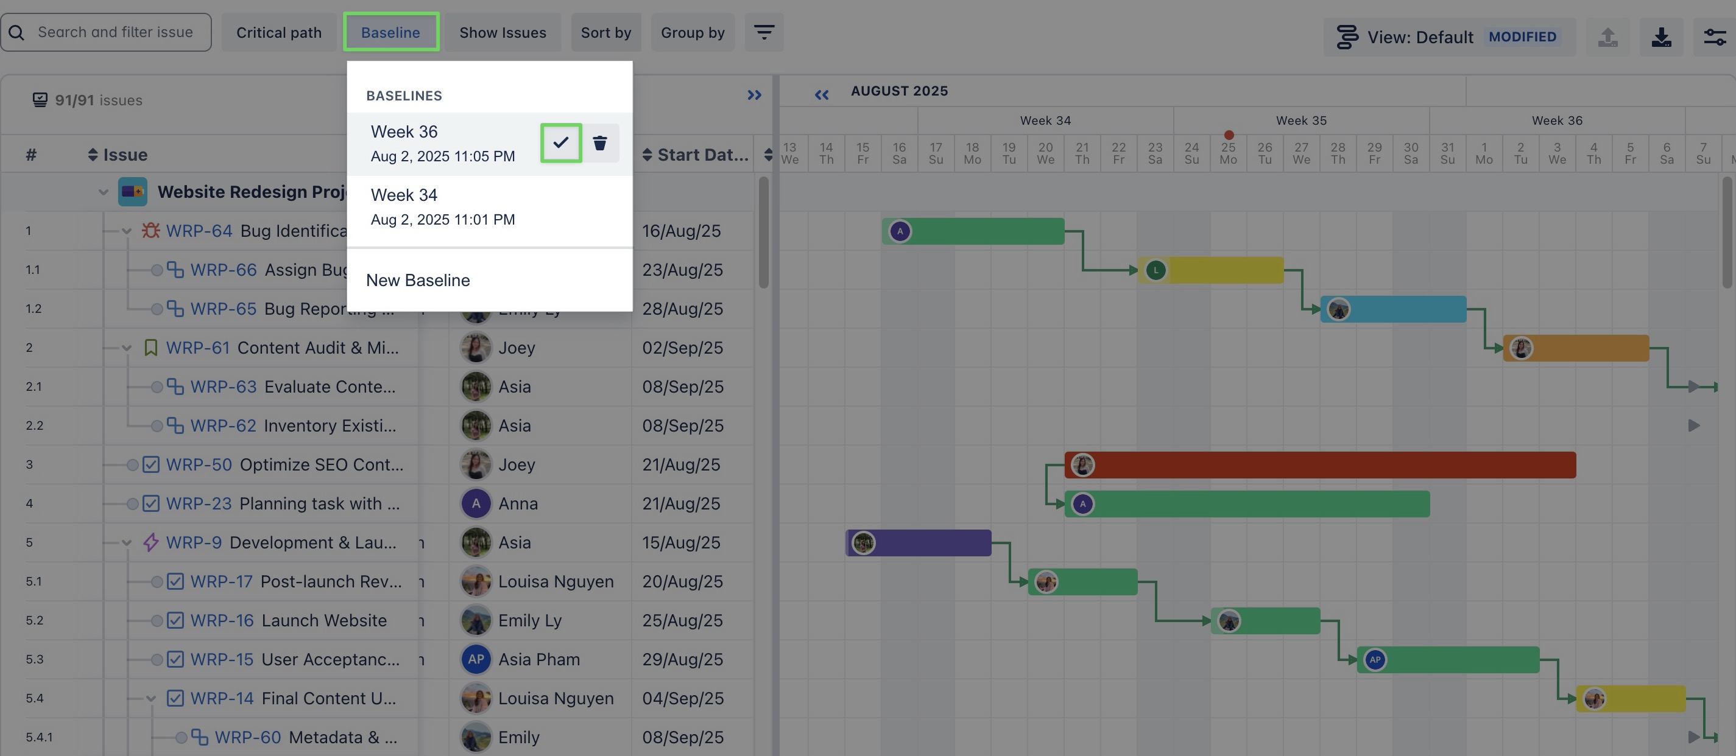Open the Sort by dropdown
This screenshot has height=756, width=1736.
(x=605, y=32)
